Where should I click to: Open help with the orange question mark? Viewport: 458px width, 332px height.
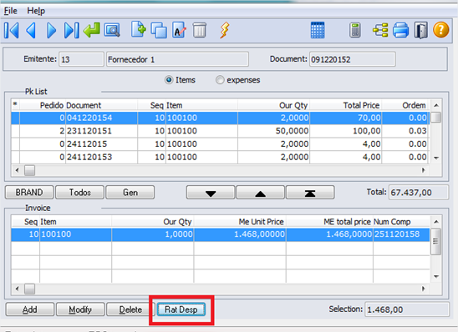[x=440, y=30]
